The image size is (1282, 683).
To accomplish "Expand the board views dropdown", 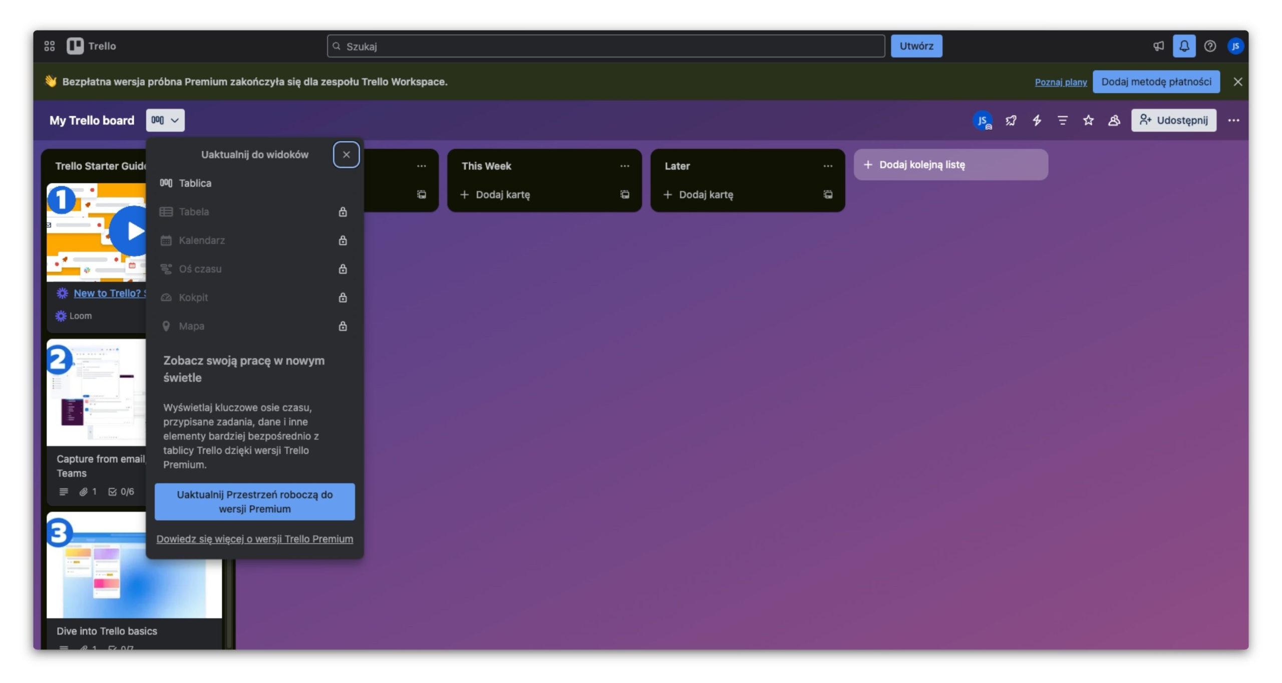I will click(165, 120).
